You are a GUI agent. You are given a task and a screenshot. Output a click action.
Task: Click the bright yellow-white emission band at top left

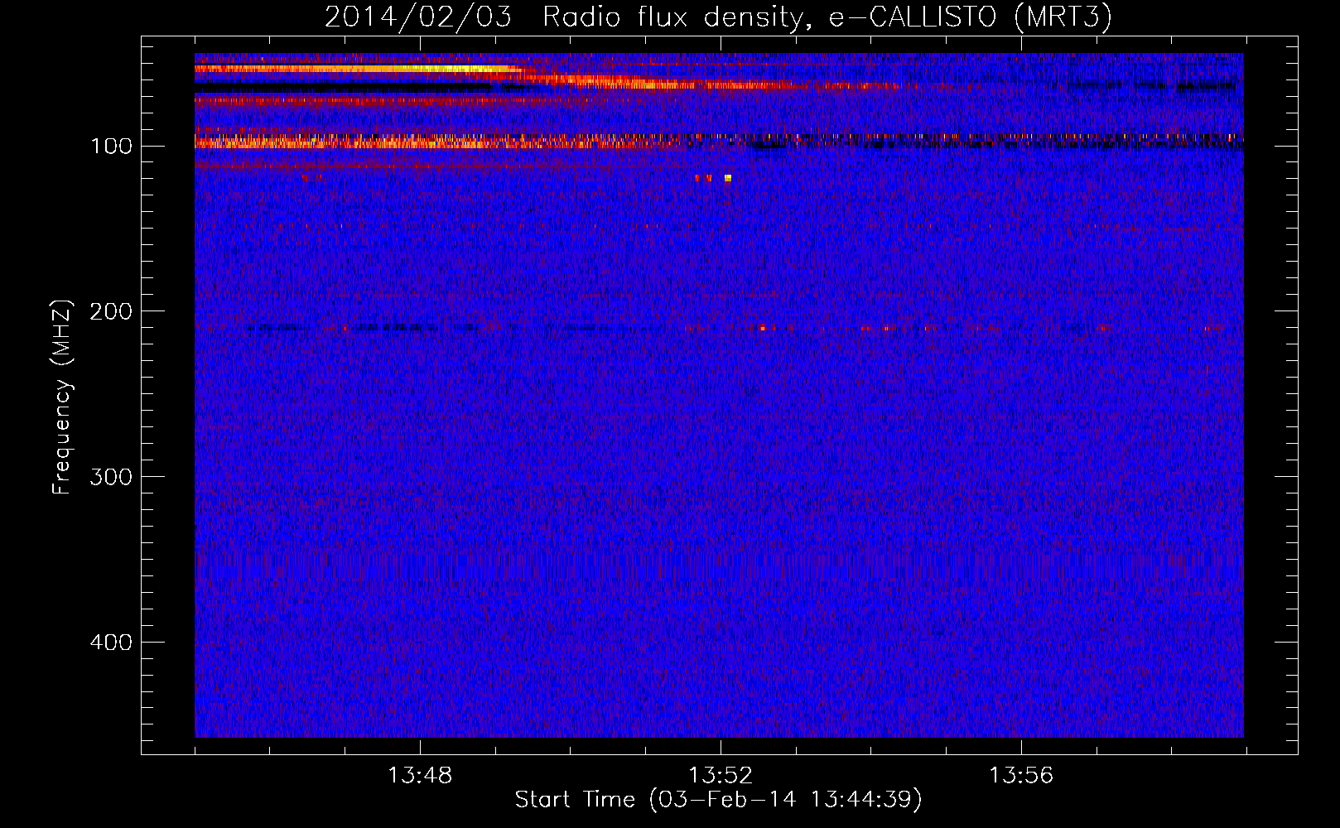click(358, 70)
